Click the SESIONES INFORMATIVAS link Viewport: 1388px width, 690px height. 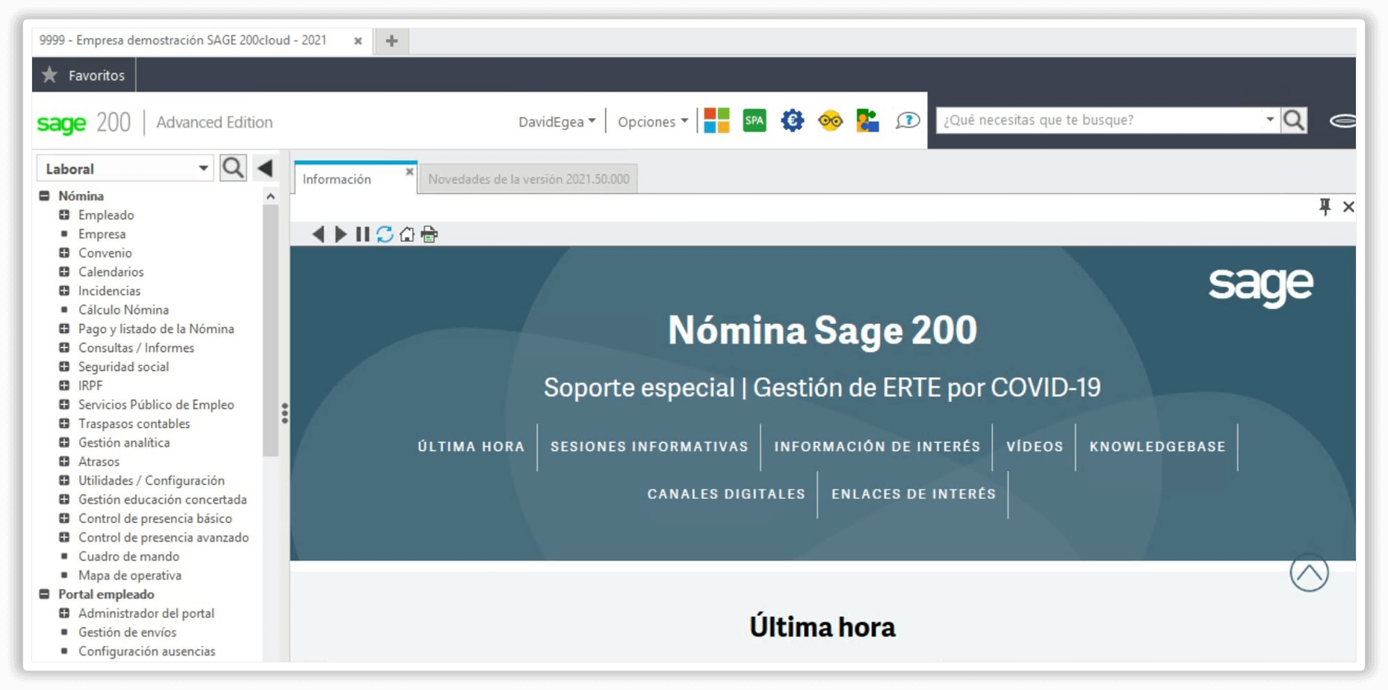(648, 447)
